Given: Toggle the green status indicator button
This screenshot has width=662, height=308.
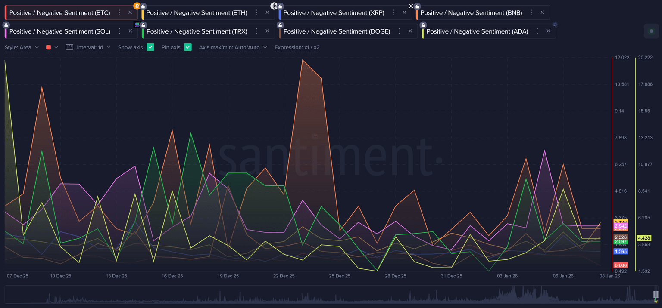Looking at the screenshot, I should 651,31.
